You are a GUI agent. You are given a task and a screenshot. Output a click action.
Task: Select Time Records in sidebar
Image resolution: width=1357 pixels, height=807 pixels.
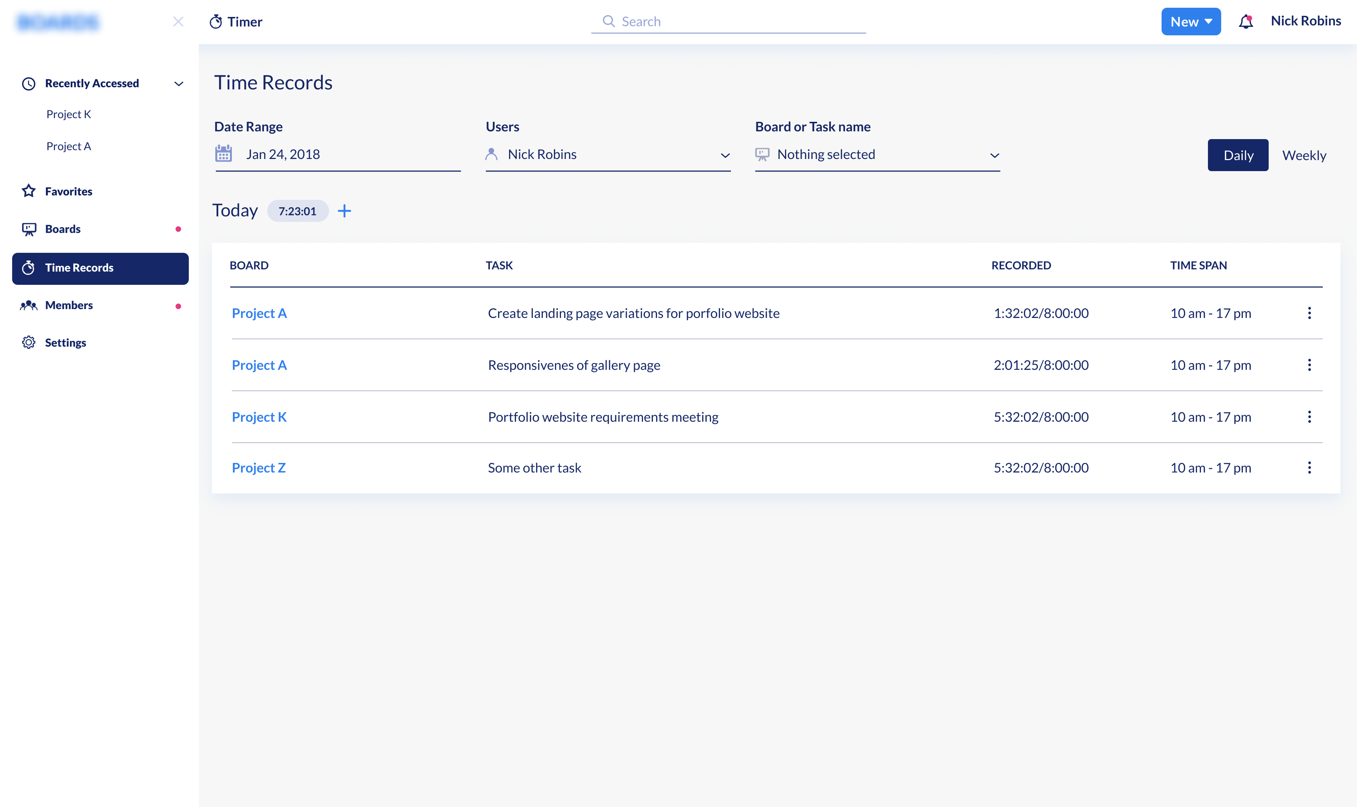coord(100,269)
